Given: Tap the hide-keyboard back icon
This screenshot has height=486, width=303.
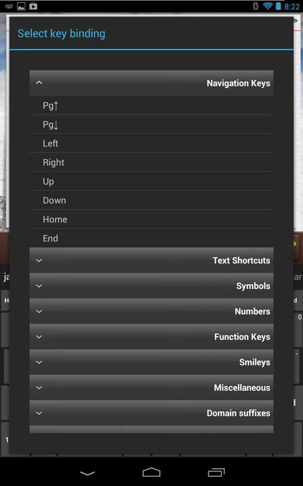Looking at the screenshot, I should [x=87, y=473].
